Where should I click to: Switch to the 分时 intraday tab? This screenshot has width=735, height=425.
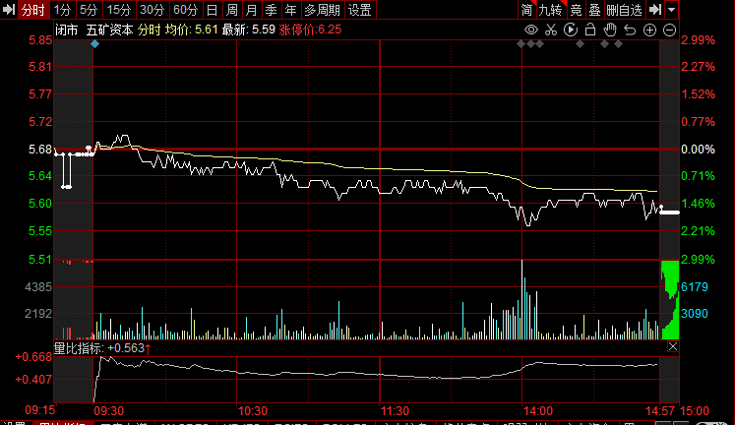click(33, 10)
